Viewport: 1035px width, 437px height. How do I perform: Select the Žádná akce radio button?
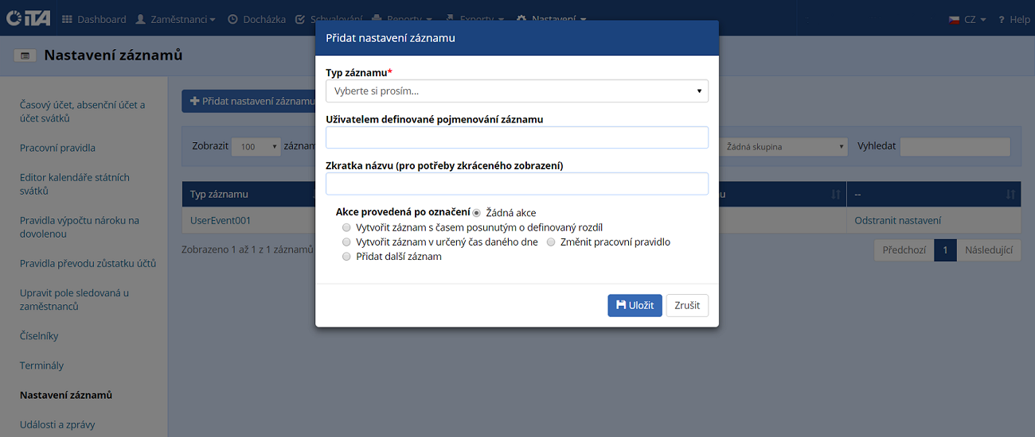[477, 213]
